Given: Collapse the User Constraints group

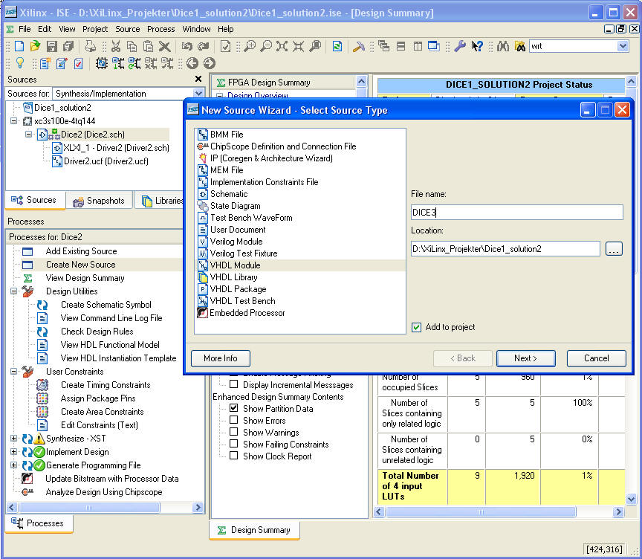Looking at the screenshot, I should (14, 371).
